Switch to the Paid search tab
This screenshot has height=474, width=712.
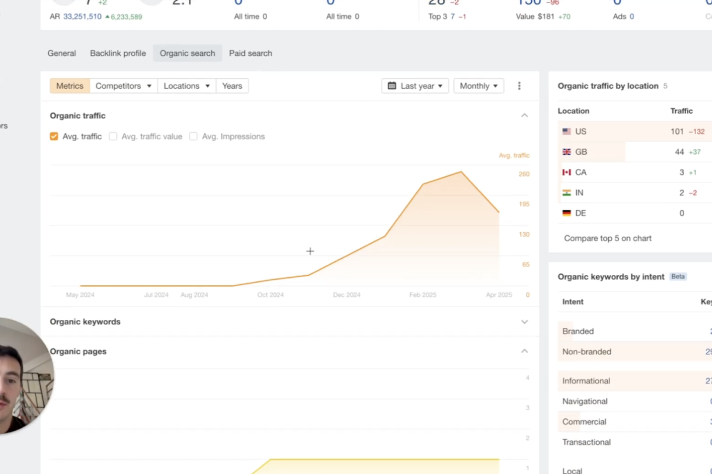pyautogui.click(x=250, y=53)
